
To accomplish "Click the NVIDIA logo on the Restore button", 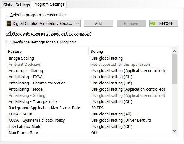I will 153,23.
